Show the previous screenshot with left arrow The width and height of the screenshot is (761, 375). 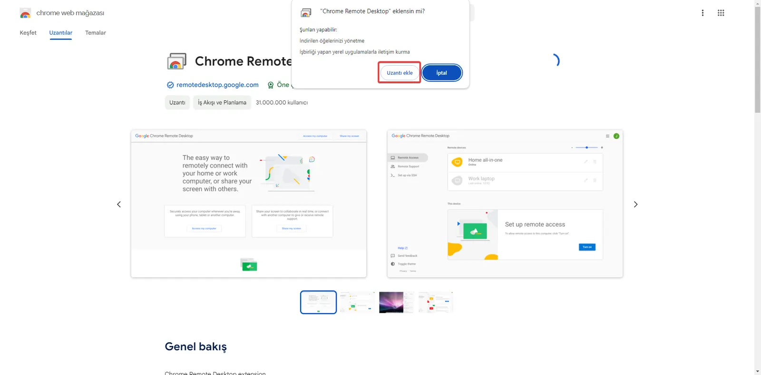[119, 204]
